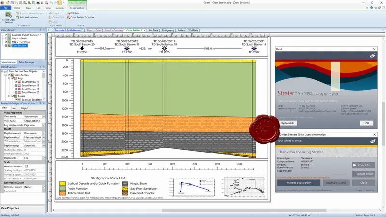Open the Depth increases dropdown
386x217 pixels.
point(44,133)
